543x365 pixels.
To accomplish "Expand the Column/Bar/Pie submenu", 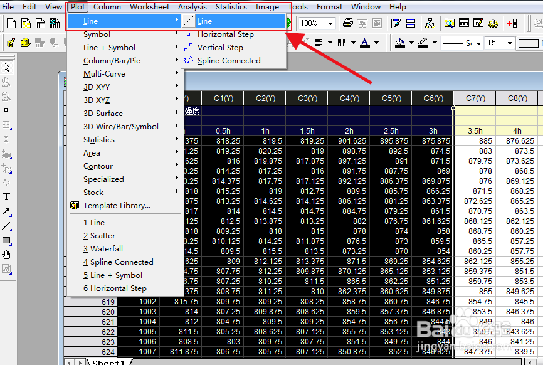I will click(125, 61).
